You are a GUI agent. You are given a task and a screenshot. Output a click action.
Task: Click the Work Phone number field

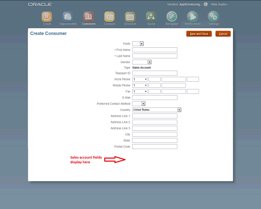pyautogui.click(x=174, y=79)
